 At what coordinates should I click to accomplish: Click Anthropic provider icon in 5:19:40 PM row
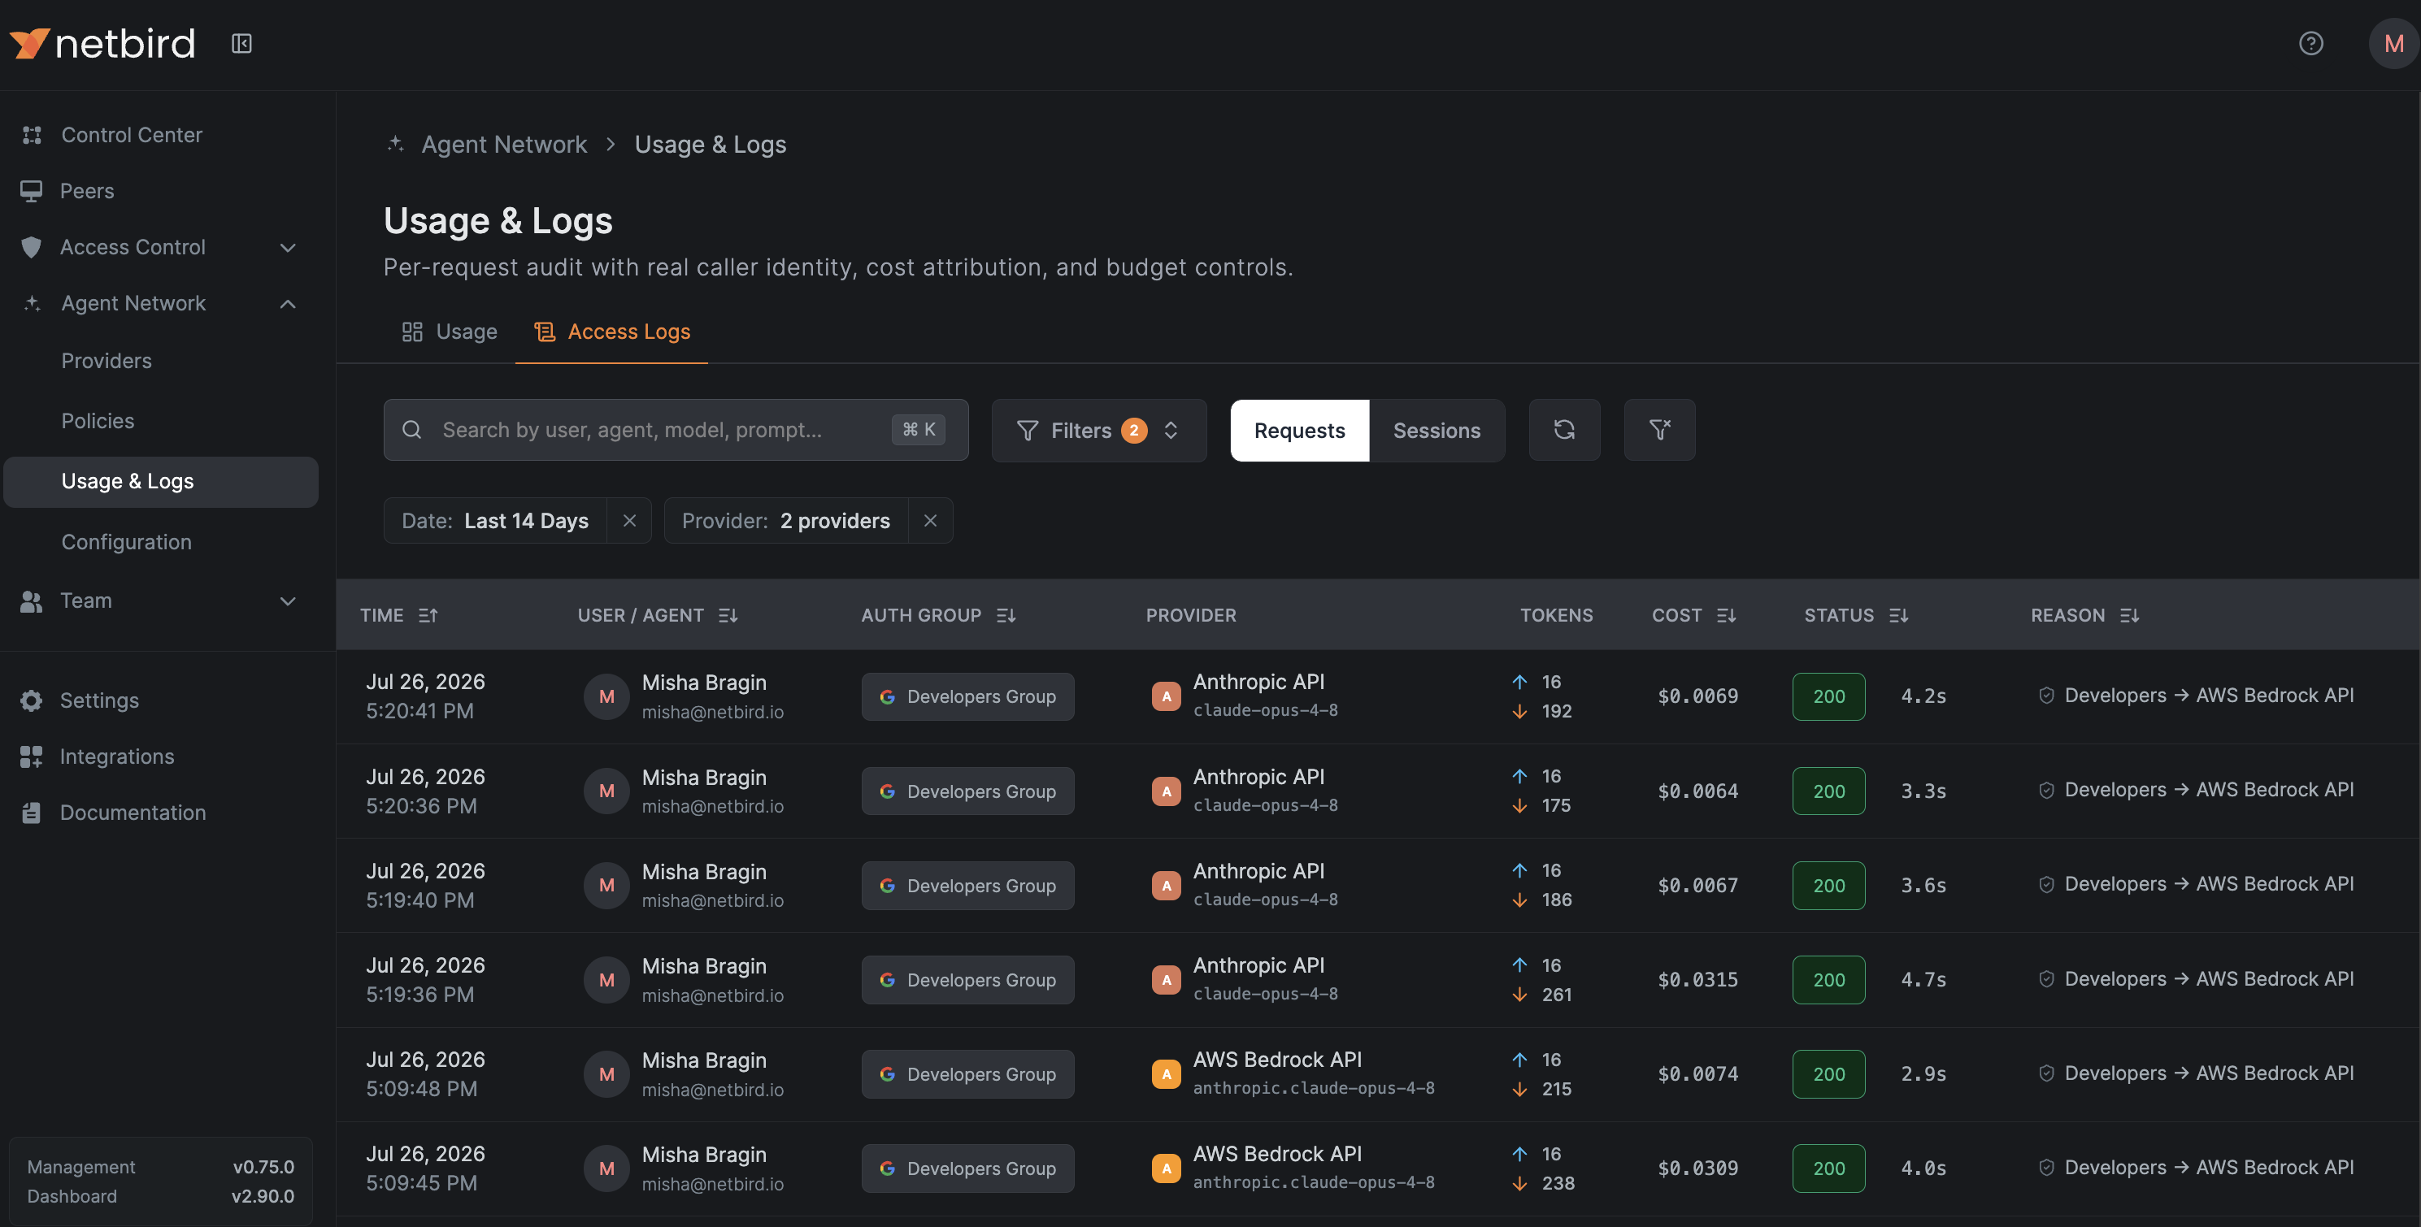coord(1166,885)
